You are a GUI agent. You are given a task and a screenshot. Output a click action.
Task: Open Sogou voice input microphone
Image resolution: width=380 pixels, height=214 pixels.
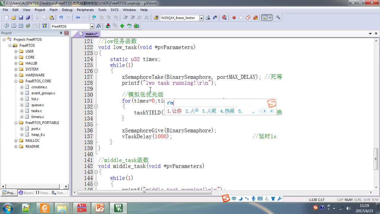254,199
